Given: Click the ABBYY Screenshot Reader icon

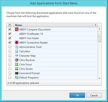Looking at the screenshot, I should click(x=17, y=43).
